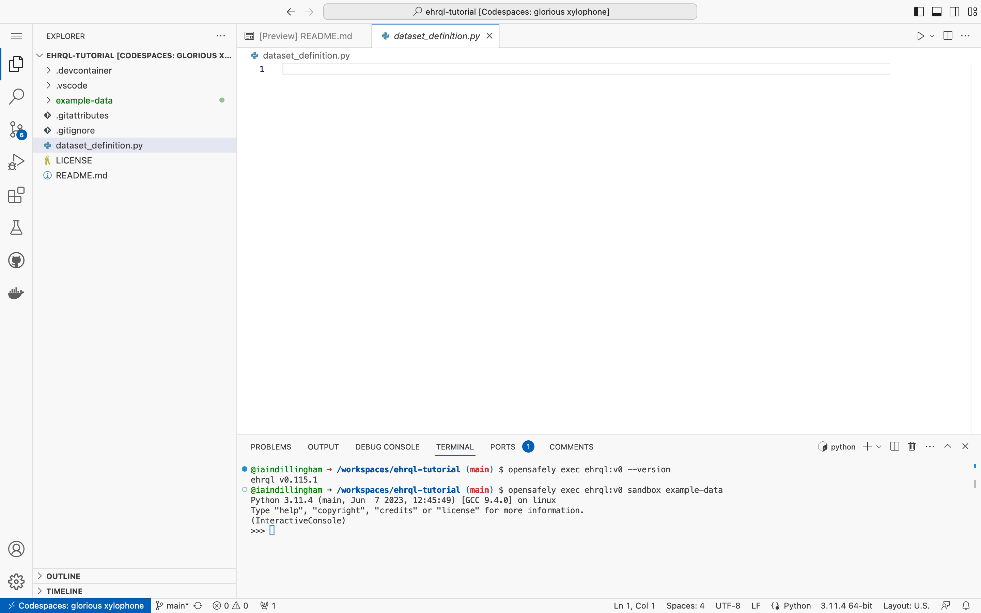The width and height of the screenshot is (981, 613).
Task: Open .gitattributes in explorer
Action: point(134,115)
